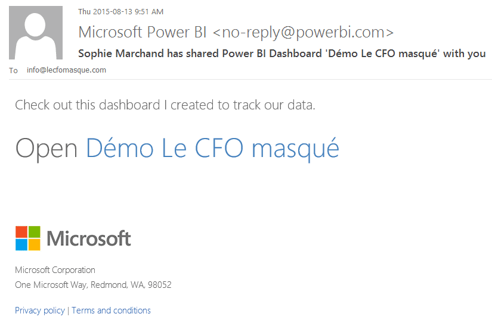The height and width of the screenshot is (320, 492).
Task: Open the 'Démo Le CFO masqué' dashboard link
Action: point(212,148)
